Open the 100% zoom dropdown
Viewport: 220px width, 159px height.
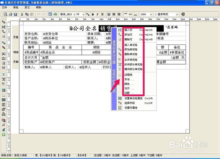coord(151,14)
